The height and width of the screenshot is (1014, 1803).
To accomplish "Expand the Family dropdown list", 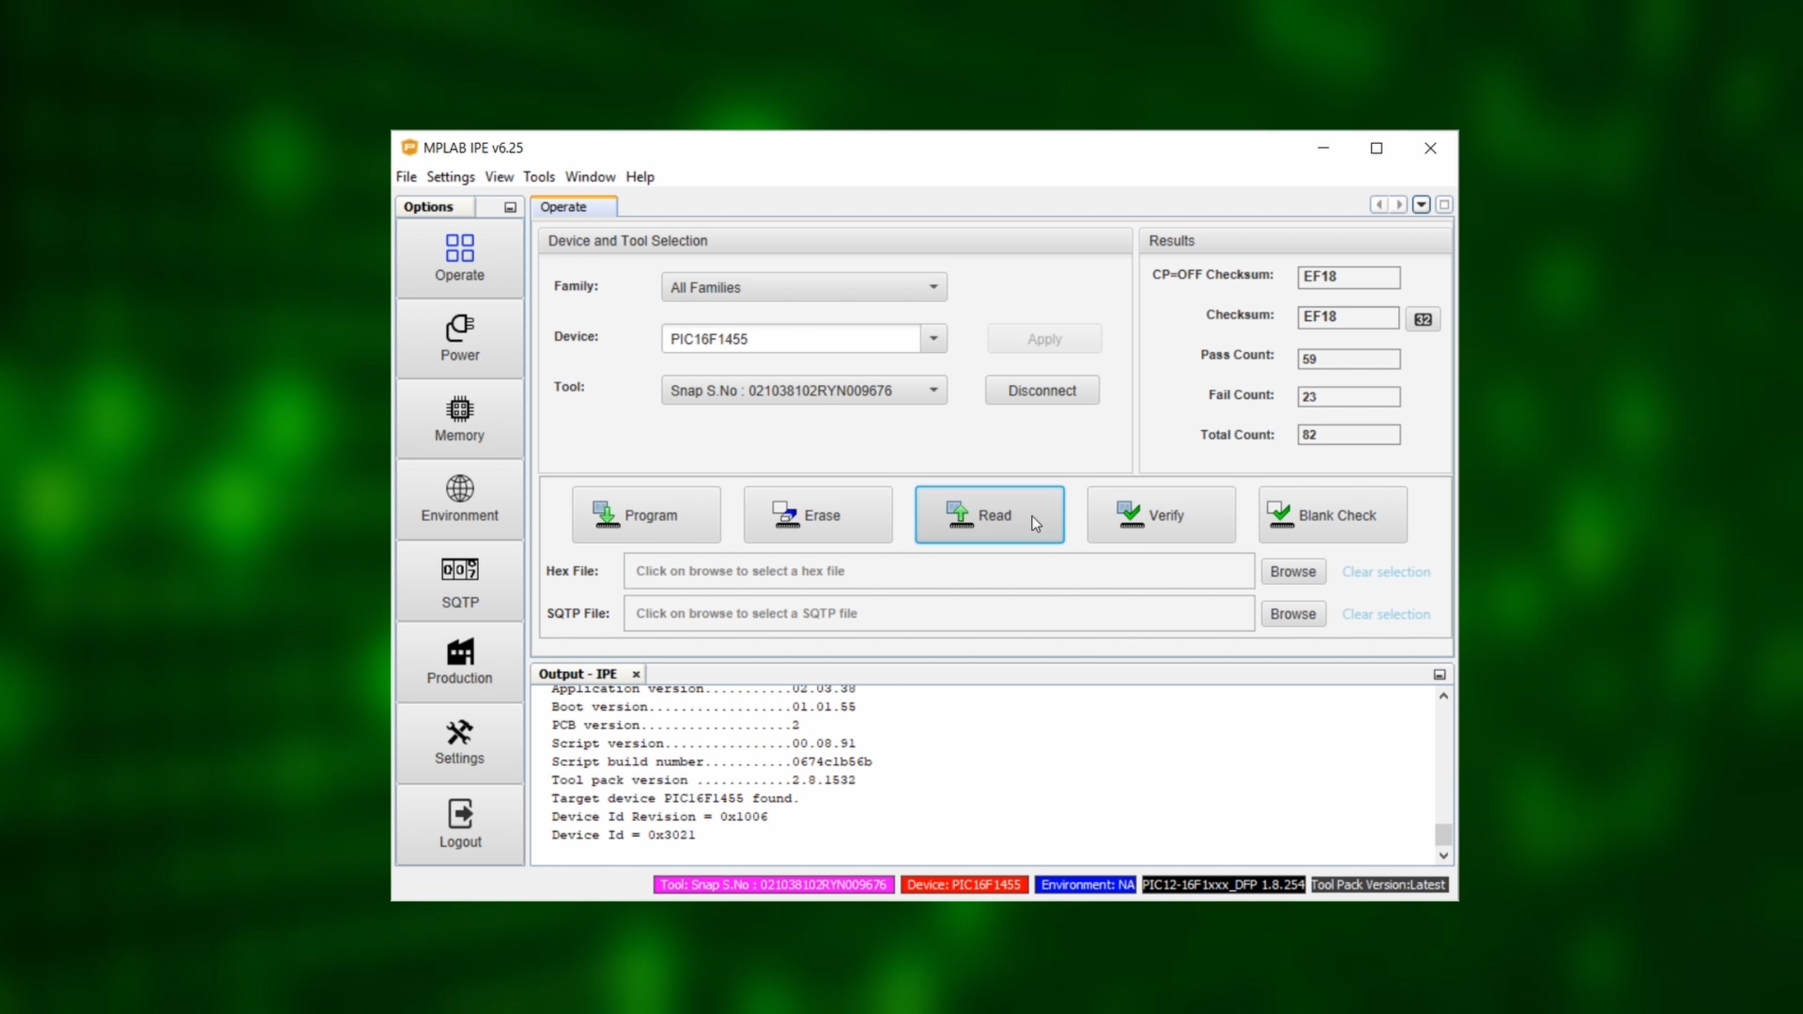I will 932,287.
